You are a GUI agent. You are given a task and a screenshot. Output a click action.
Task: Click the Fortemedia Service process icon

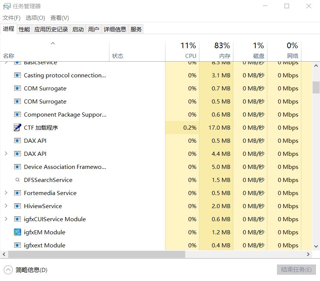pos(17,193)
